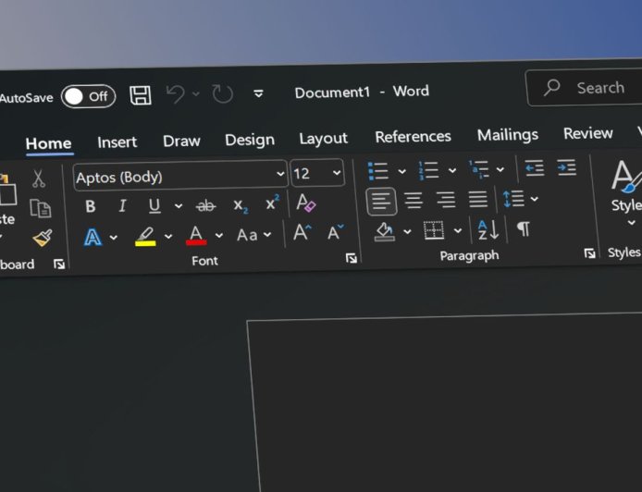Switch to the Draw tab

(181, 141)
